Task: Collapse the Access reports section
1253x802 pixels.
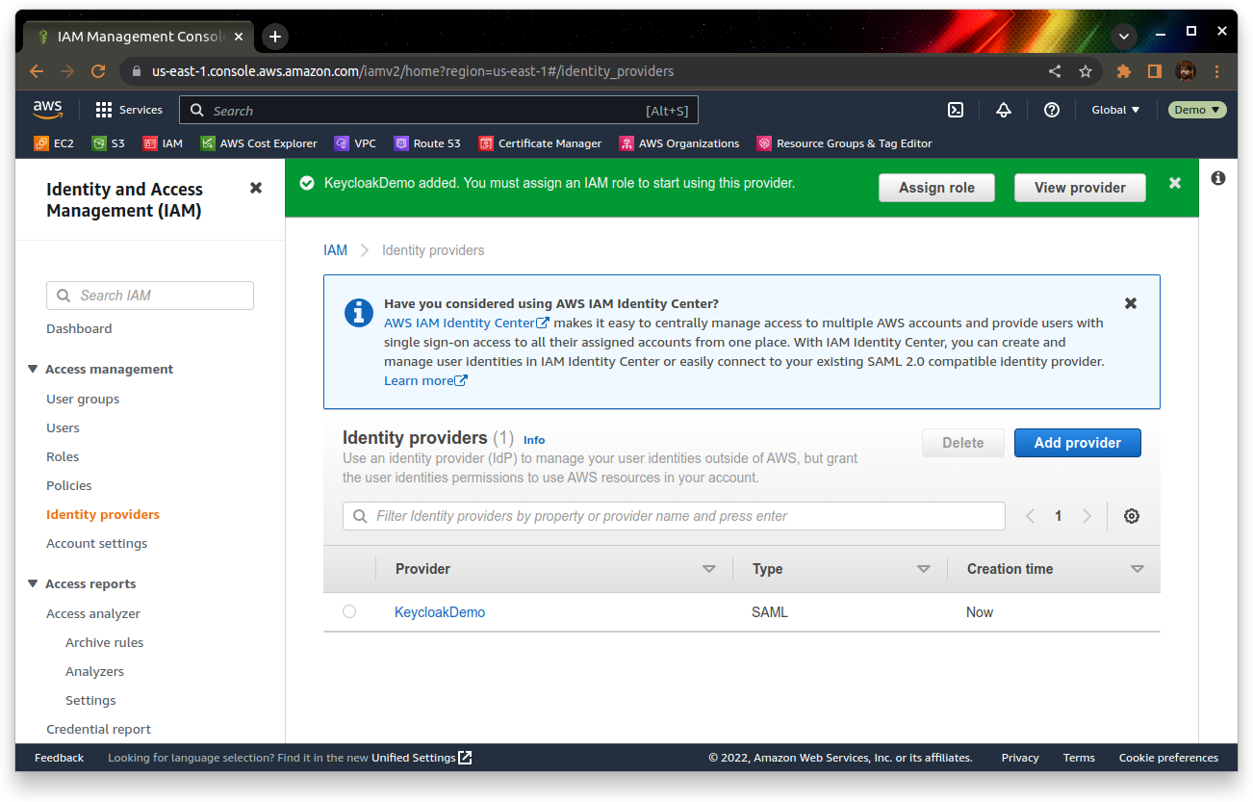Action: (x=34, y=583)
